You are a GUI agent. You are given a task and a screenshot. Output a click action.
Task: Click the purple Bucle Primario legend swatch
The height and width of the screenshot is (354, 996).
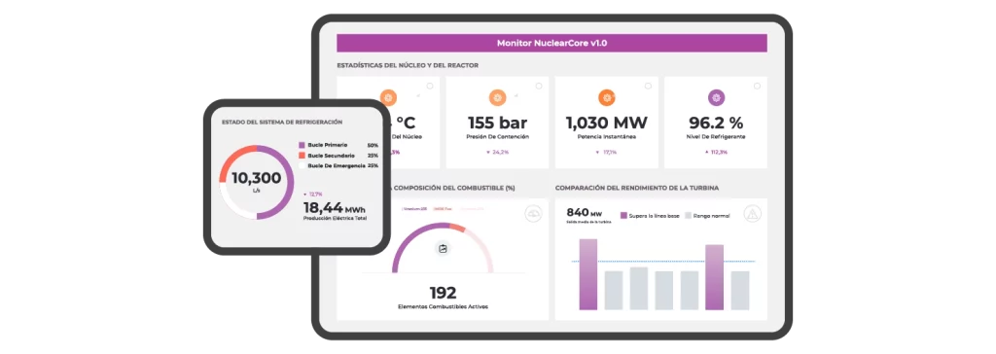[x=302, y=145]
